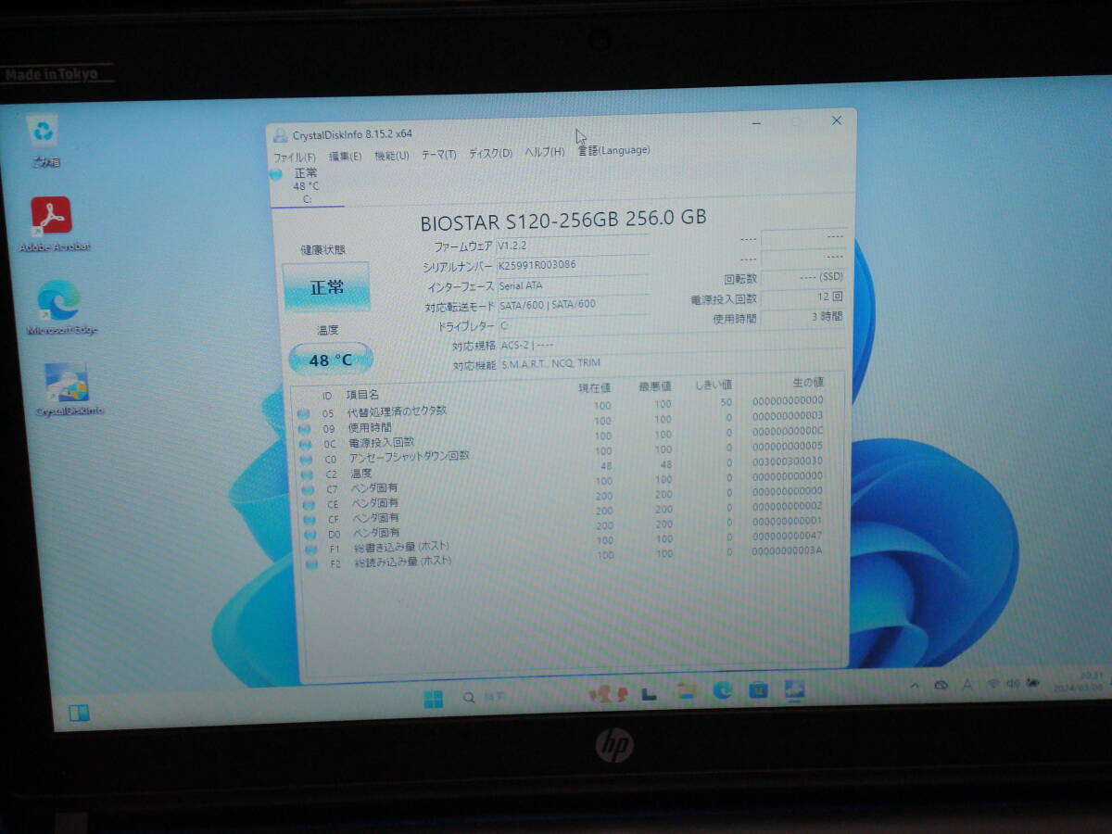Image resolution: width=1112 pixels, height=834 pixels.
Task: Open the 編集(E) menu
Action: (345, 157)
